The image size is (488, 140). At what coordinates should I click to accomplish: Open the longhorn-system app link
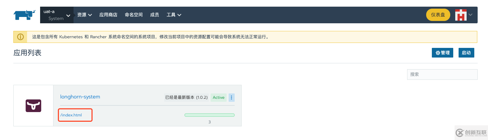tap(80, 97)
